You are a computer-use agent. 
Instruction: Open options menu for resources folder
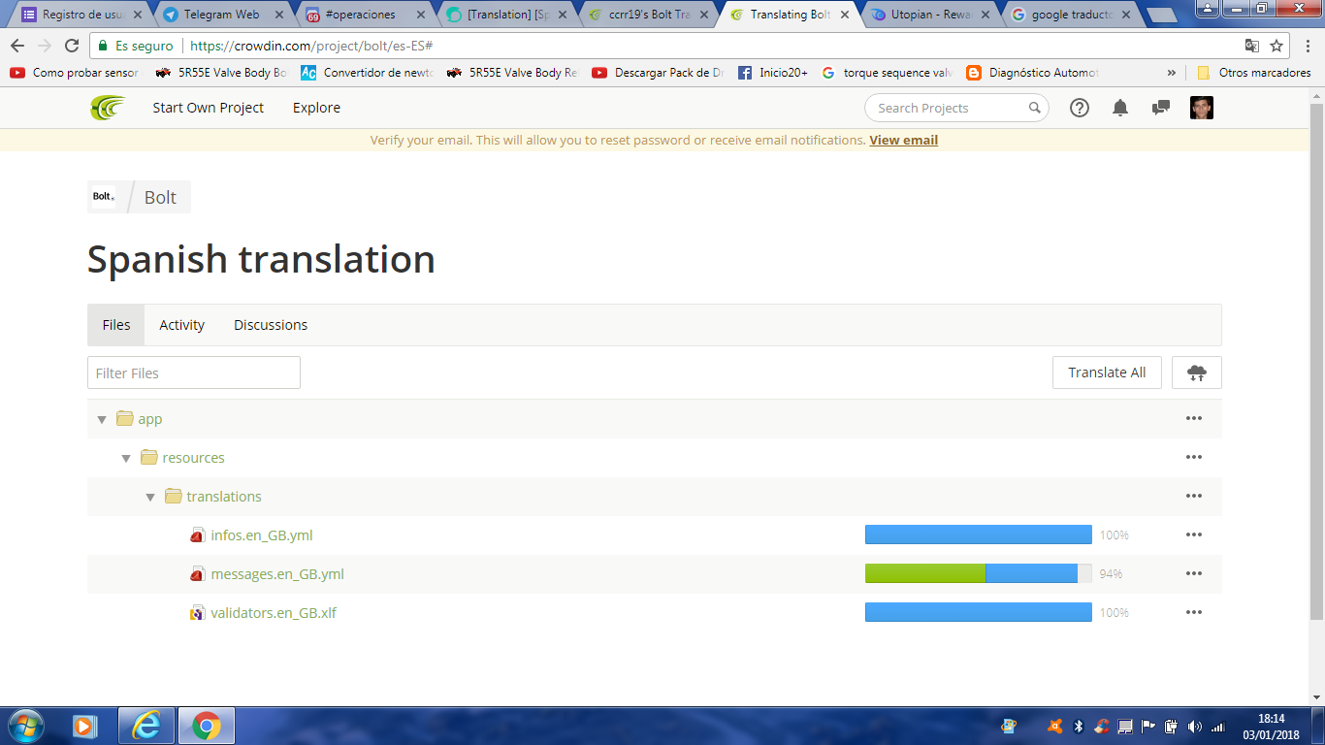tap(1194, 457)
